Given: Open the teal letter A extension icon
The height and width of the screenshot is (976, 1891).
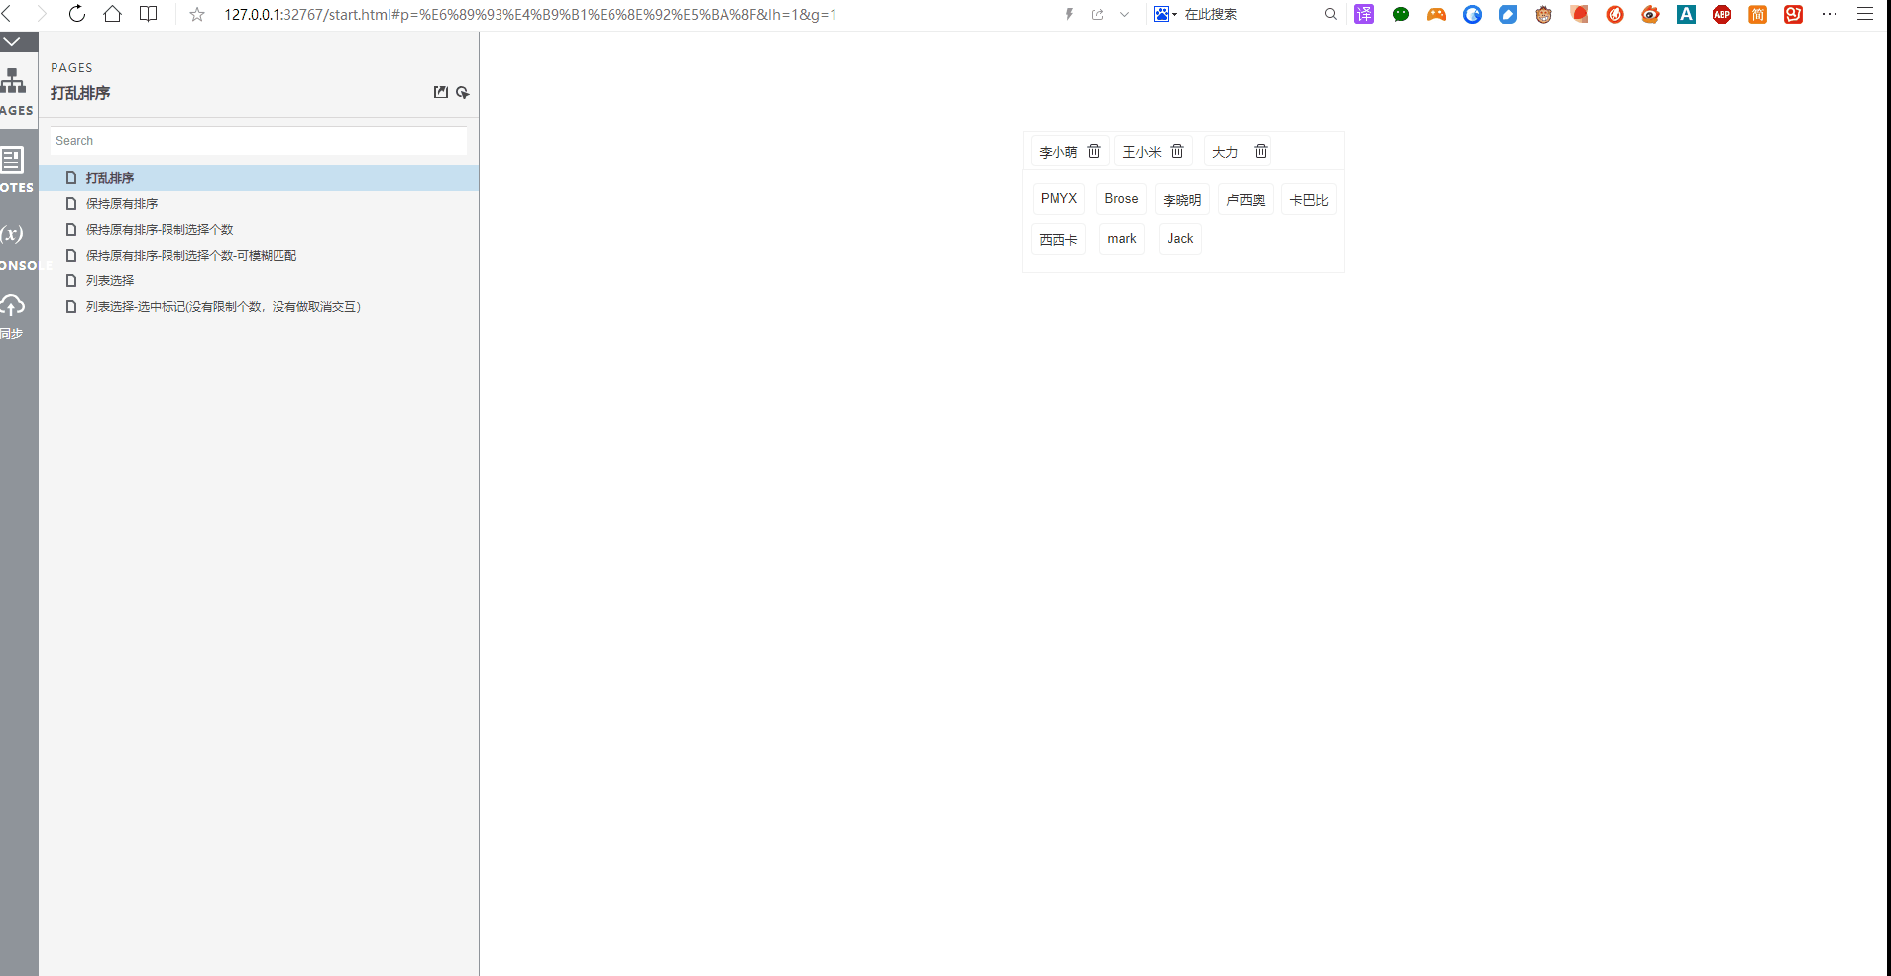Looking at the screenshot, I should 1687,14.
